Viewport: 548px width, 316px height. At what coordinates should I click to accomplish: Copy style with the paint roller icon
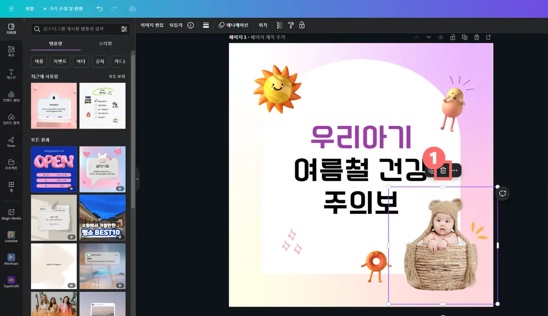tap(291, 25)
